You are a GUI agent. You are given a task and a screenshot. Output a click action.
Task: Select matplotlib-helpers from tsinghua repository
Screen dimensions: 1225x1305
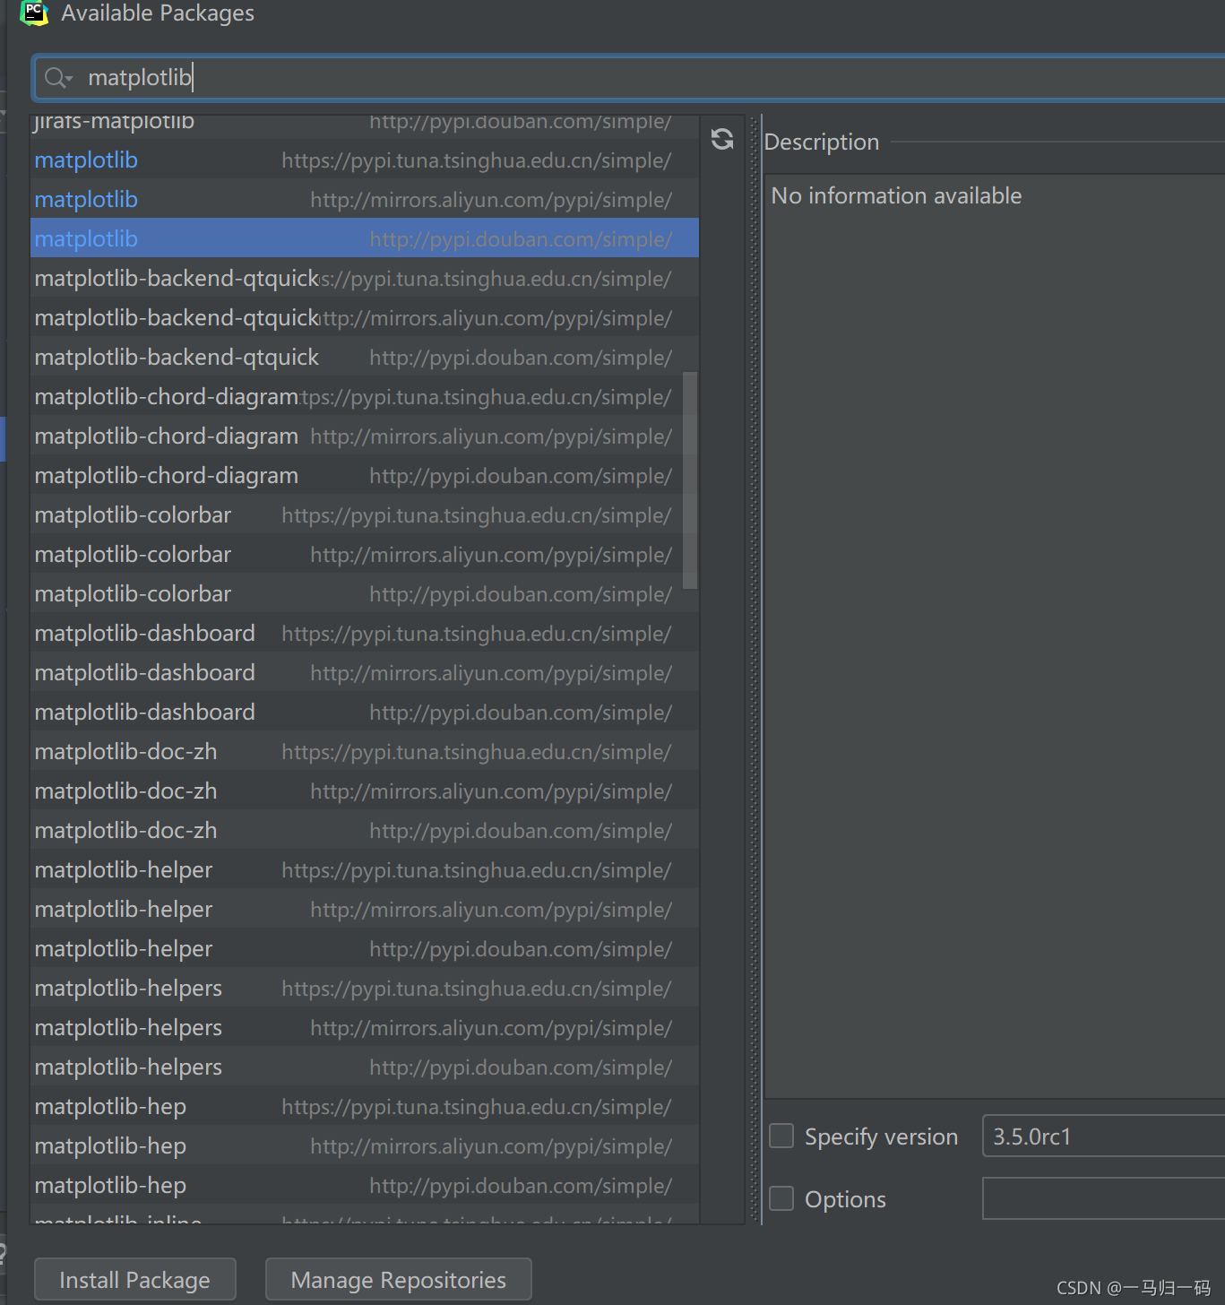[365, 989]
